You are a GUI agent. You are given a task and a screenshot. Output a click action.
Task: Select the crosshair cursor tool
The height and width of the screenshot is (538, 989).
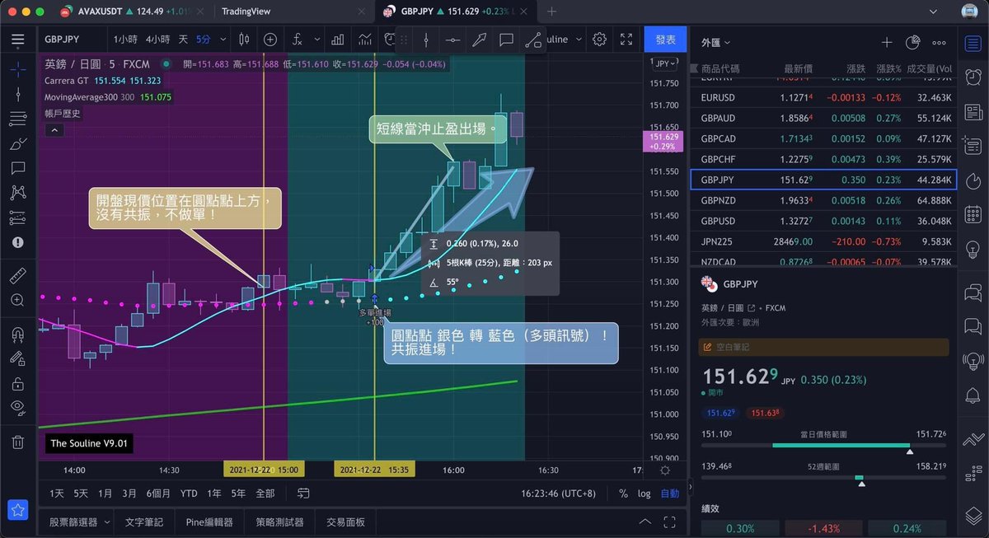pyautogui.click(x=18, y=69)
